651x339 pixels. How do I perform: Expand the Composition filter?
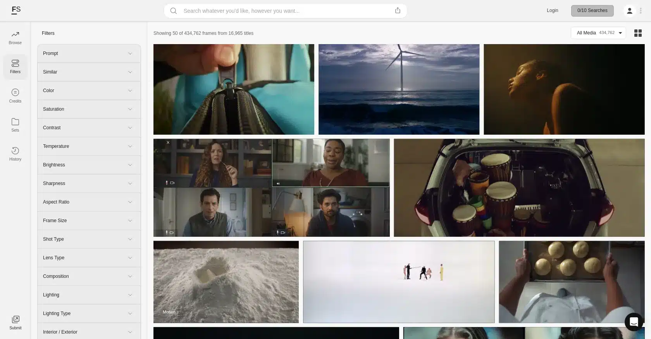tap(89, 276)
